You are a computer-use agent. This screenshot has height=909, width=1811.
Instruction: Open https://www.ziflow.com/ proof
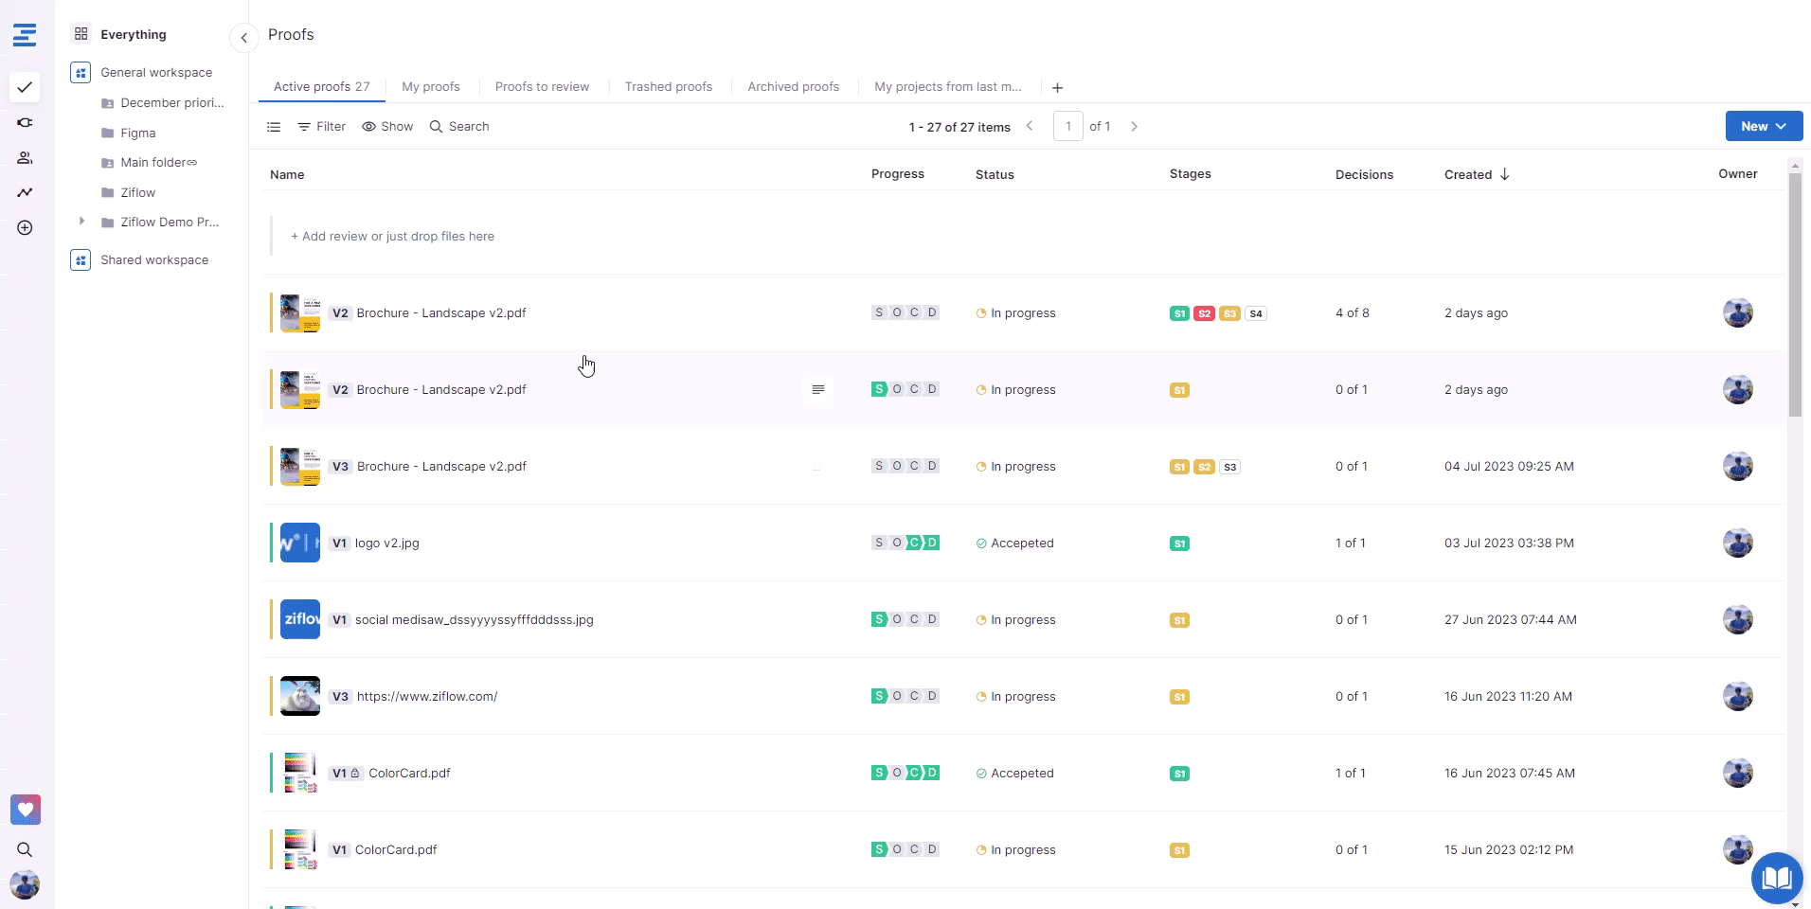(427, 696)
